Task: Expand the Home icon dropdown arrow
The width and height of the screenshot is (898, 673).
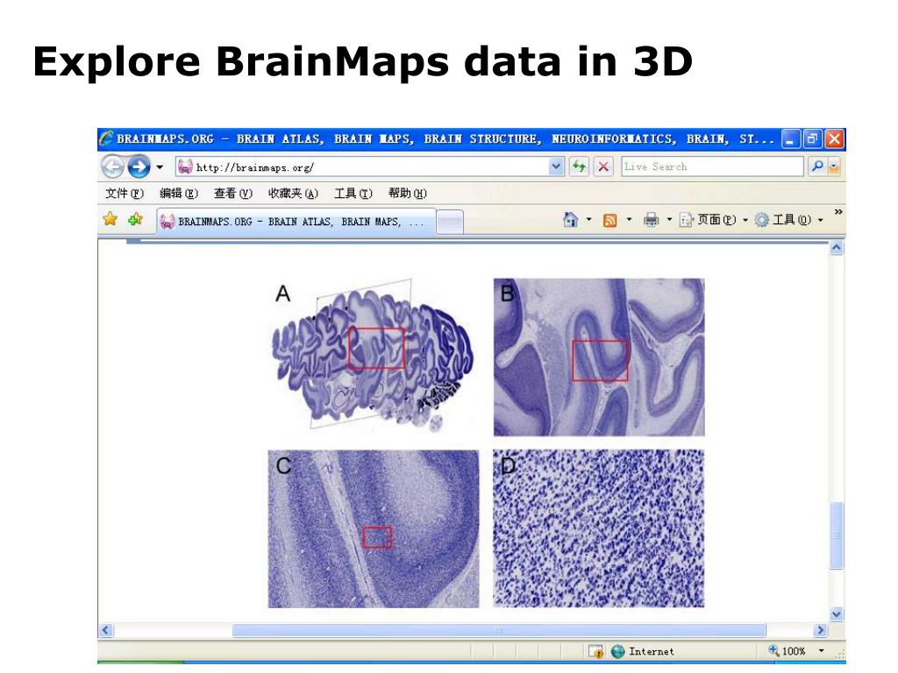Action: click(x=588, y=220)
